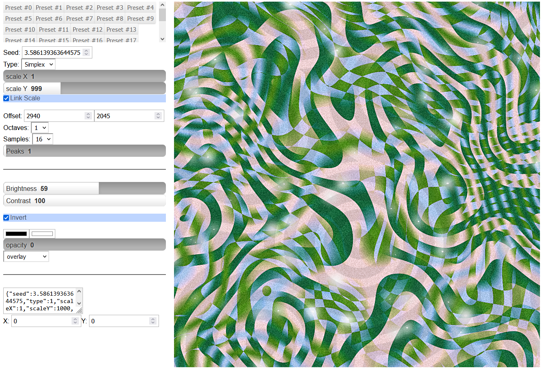542x368 pixels.
Task: Open the noise Type dropdown
Action: [38, 64]
